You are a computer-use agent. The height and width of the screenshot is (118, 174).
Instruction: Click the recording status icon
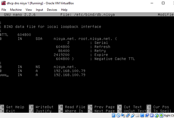click(147, 115)
